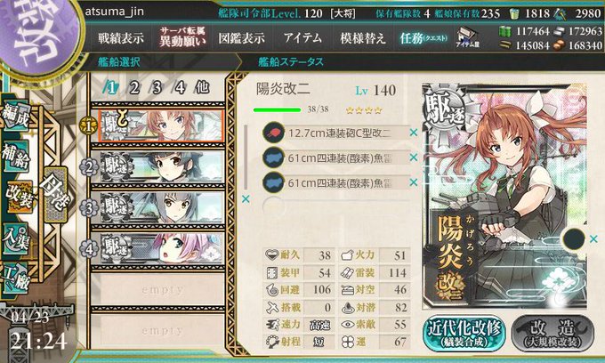Click the 改造 remodel button
The height and width of the screenshot is (363, 605).
553,334
